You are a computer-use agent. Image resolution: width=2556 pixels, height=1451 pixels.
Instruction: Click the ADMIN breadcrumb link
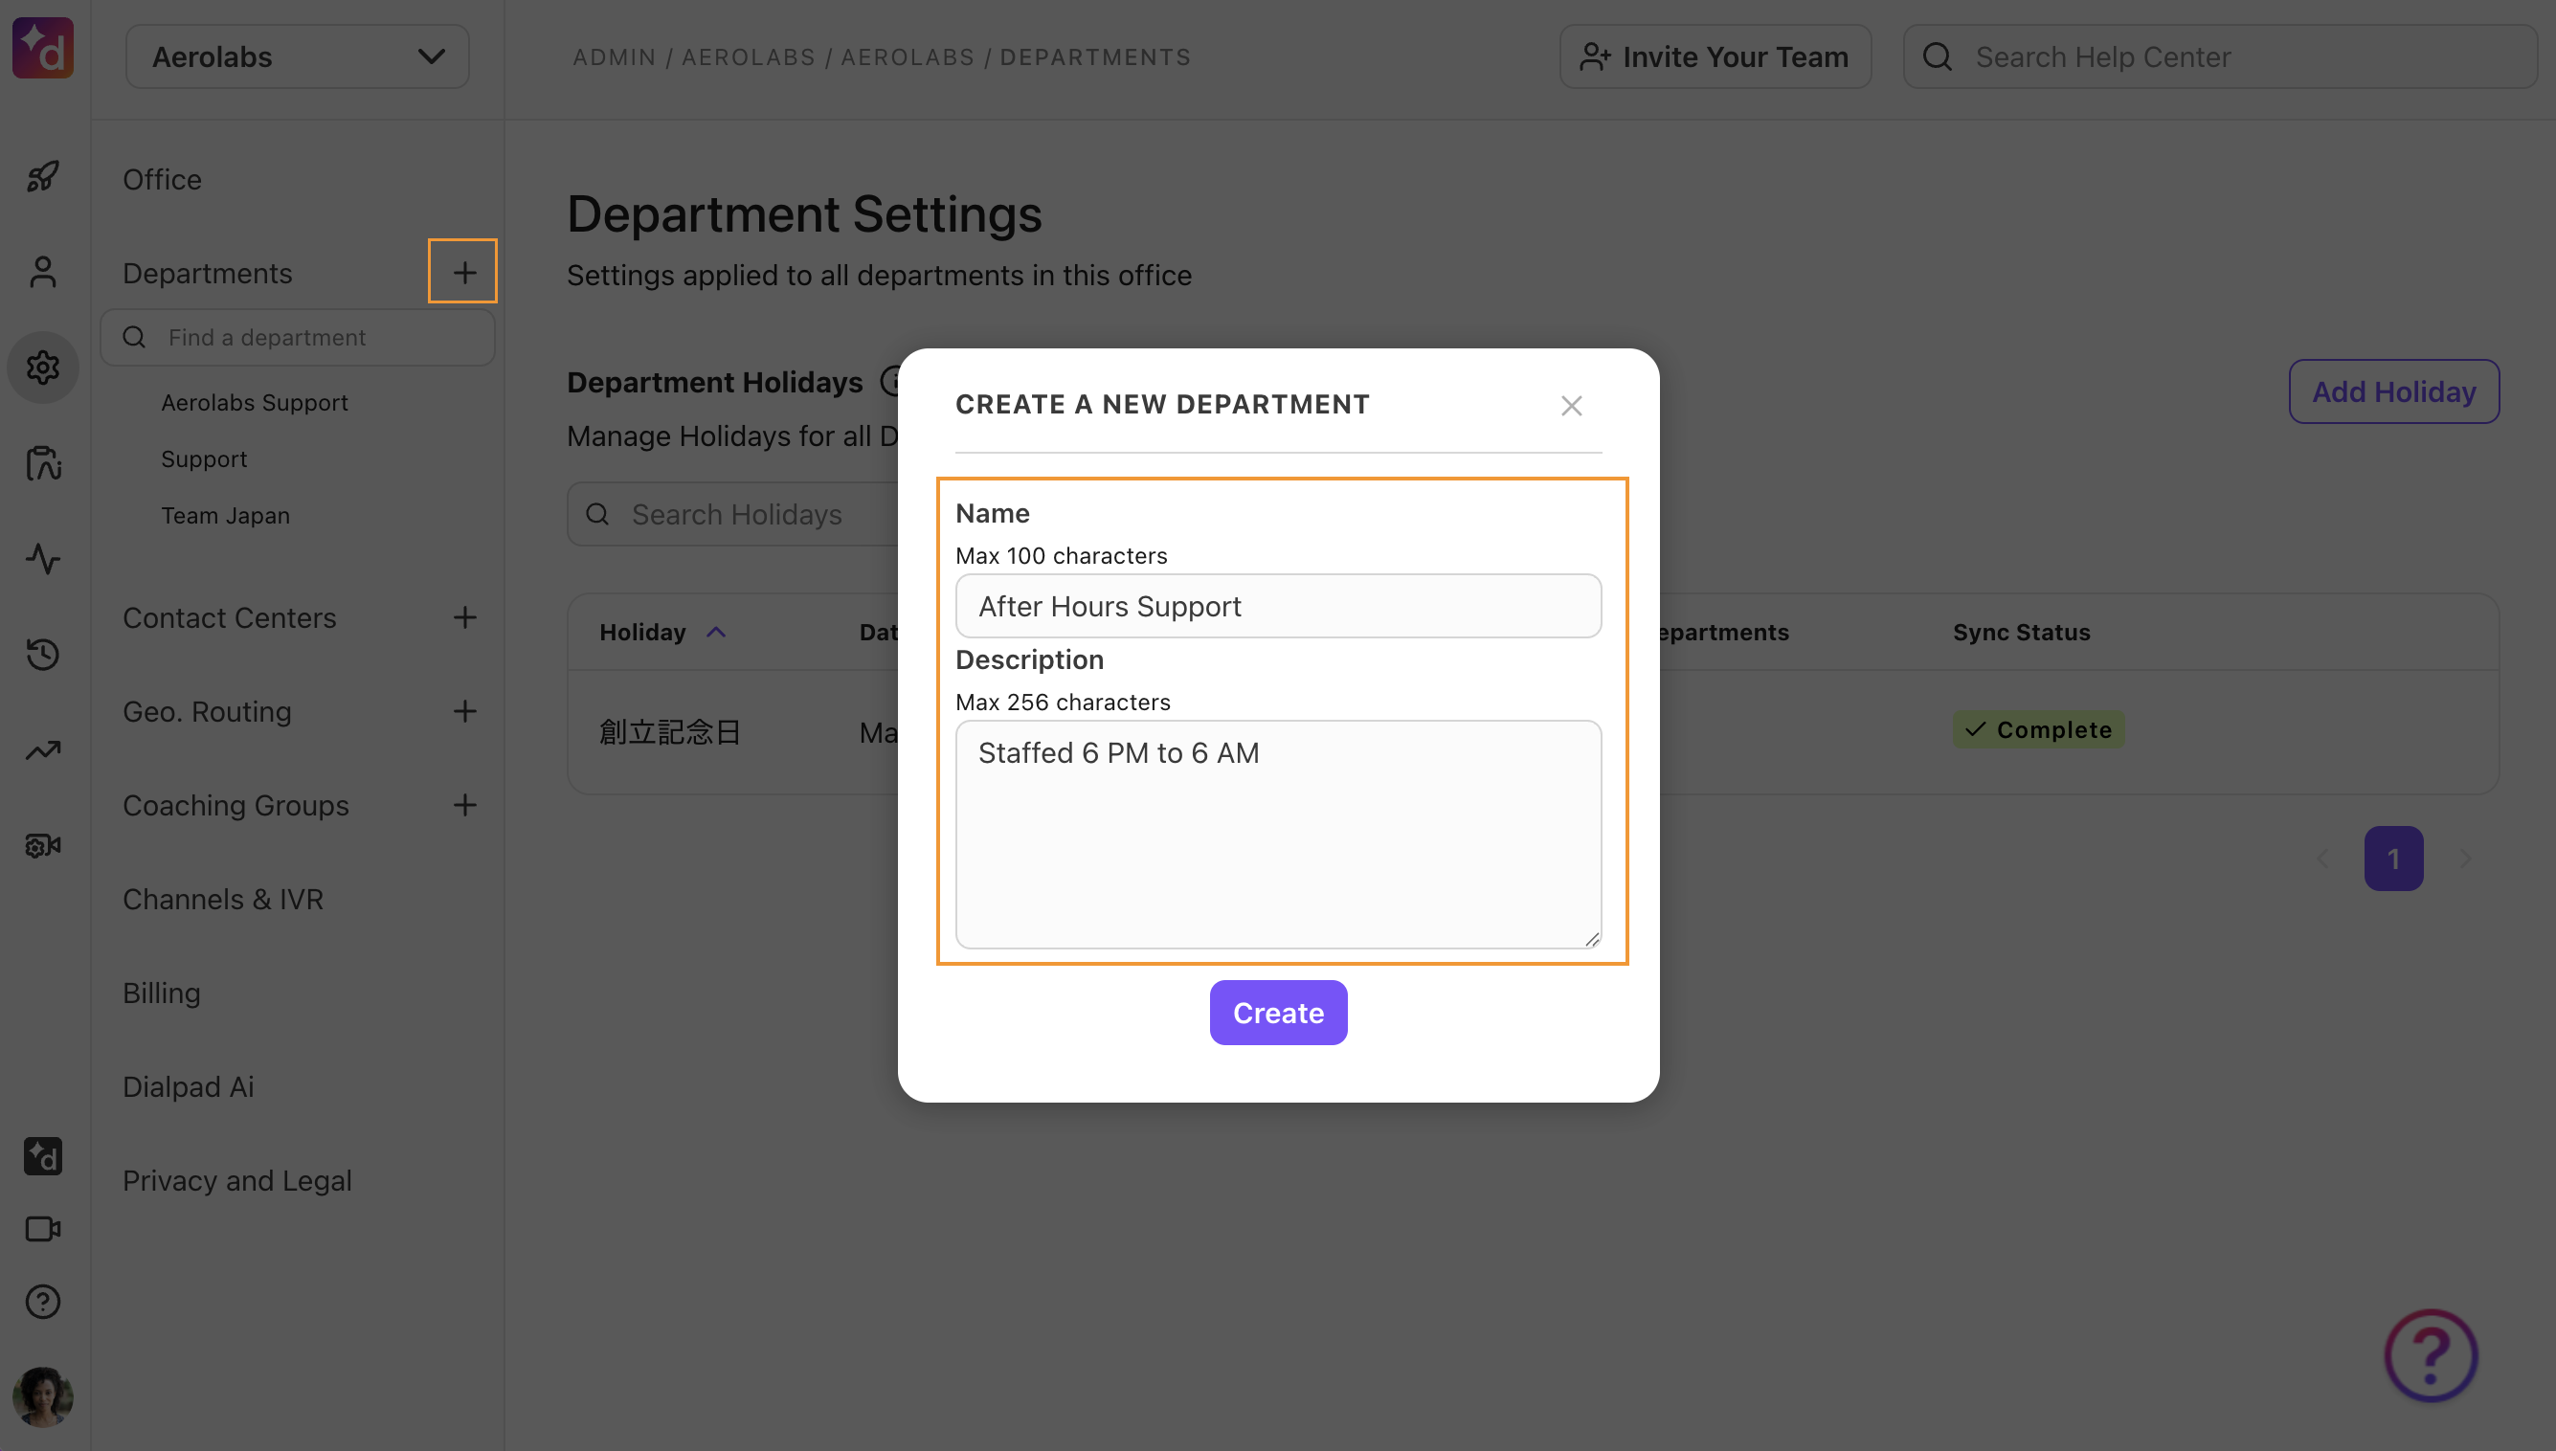click(x=614, y=56)
